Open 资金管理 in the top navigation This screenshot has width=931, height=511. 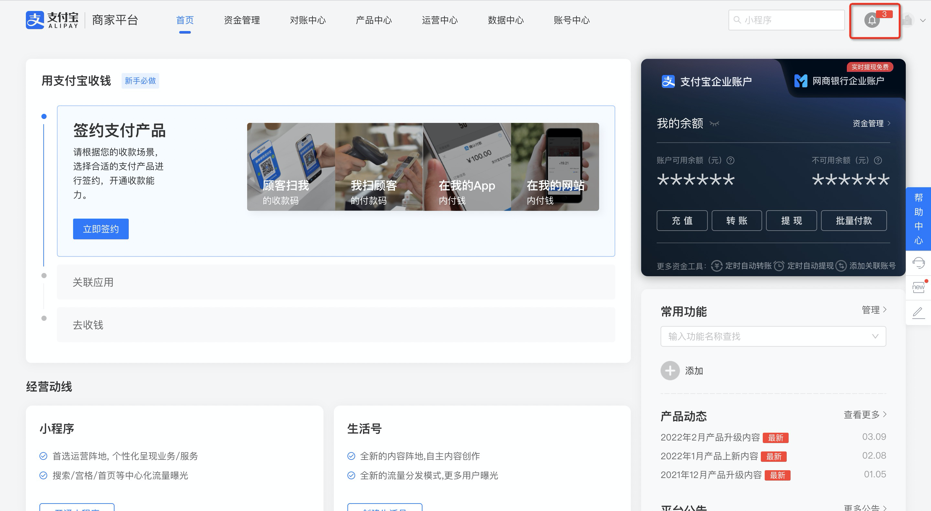coord(242,20)
